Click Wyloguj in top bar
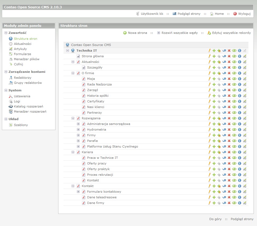The height and width of the screenshot is (226, 257). tap(244, 14)
